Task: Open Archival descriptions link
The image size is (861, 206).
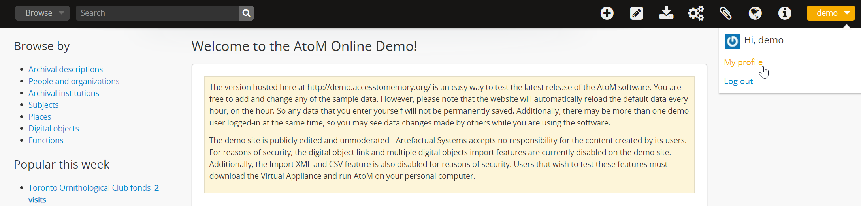Action: click(x=66, y=69)
